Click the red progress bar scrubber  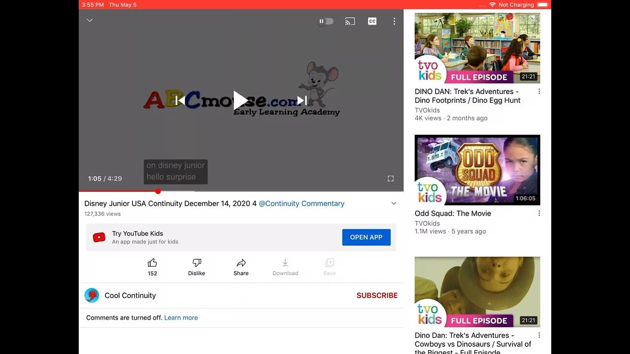tap(158, 191)
